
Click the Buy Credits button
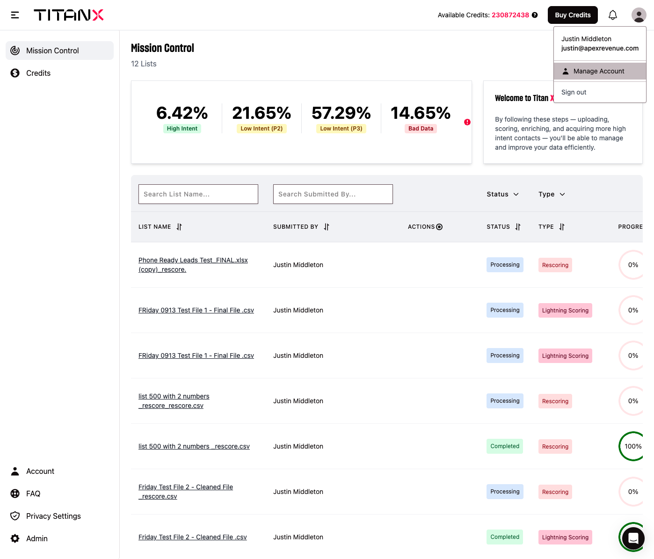pyautogui.click(x=573, y=15)
